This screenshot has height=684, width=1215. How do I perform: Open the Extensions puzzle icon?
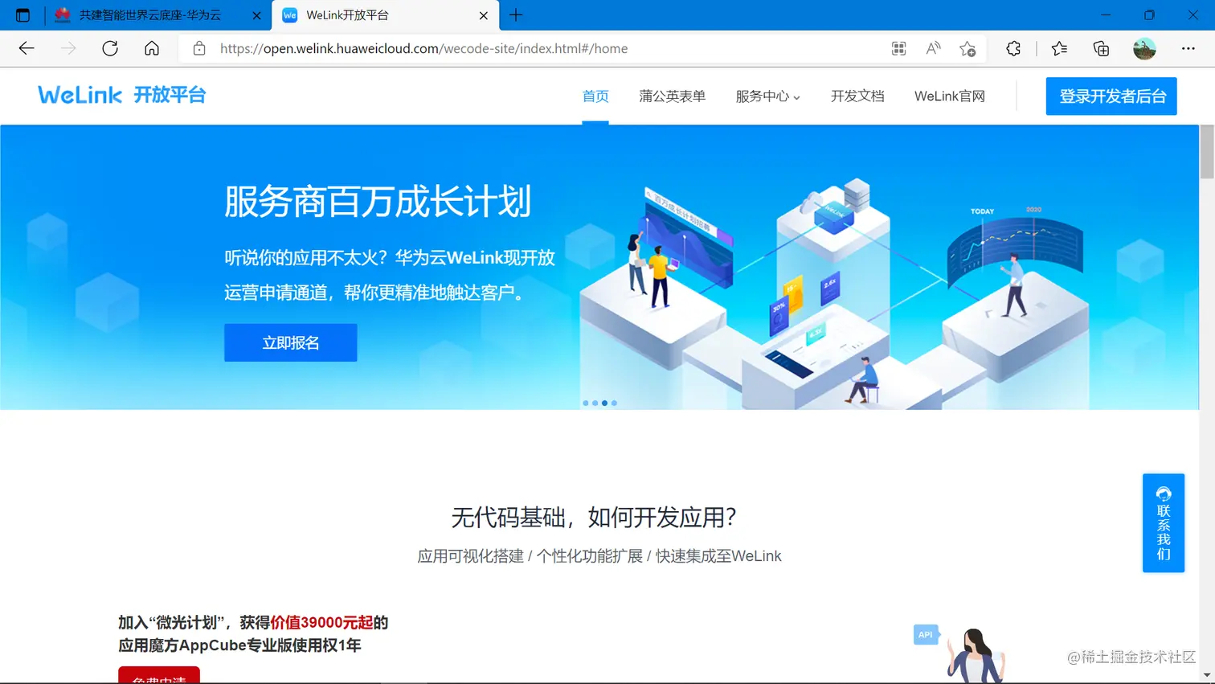pyautogui.click(x=1013, y=48)
